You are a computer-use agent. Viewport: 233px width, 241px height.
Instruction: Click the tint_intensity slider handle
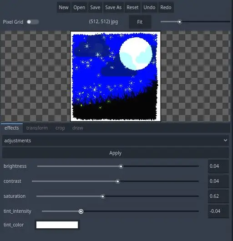(81, 211)
